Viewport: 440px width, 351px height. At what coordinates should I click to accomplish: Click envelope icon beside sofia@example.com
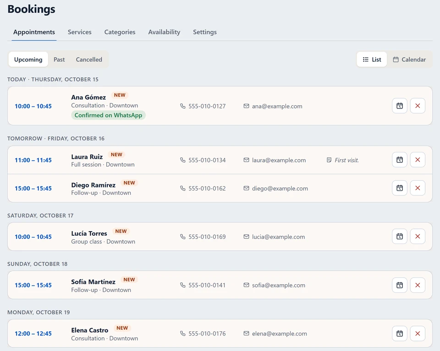pyautogui.click(x=246, y=285)
